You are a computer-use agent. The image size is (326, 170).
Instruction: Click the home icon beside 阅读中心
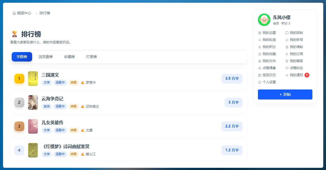coord(14,13)
